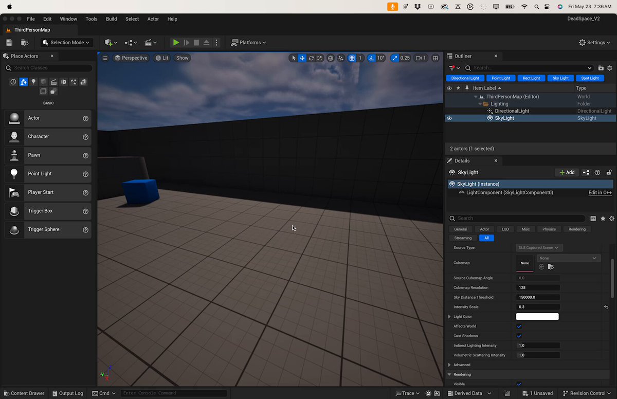Click the Add component button
The height and width of the screenshot is (399, 617).
click(x=567, y=173)
